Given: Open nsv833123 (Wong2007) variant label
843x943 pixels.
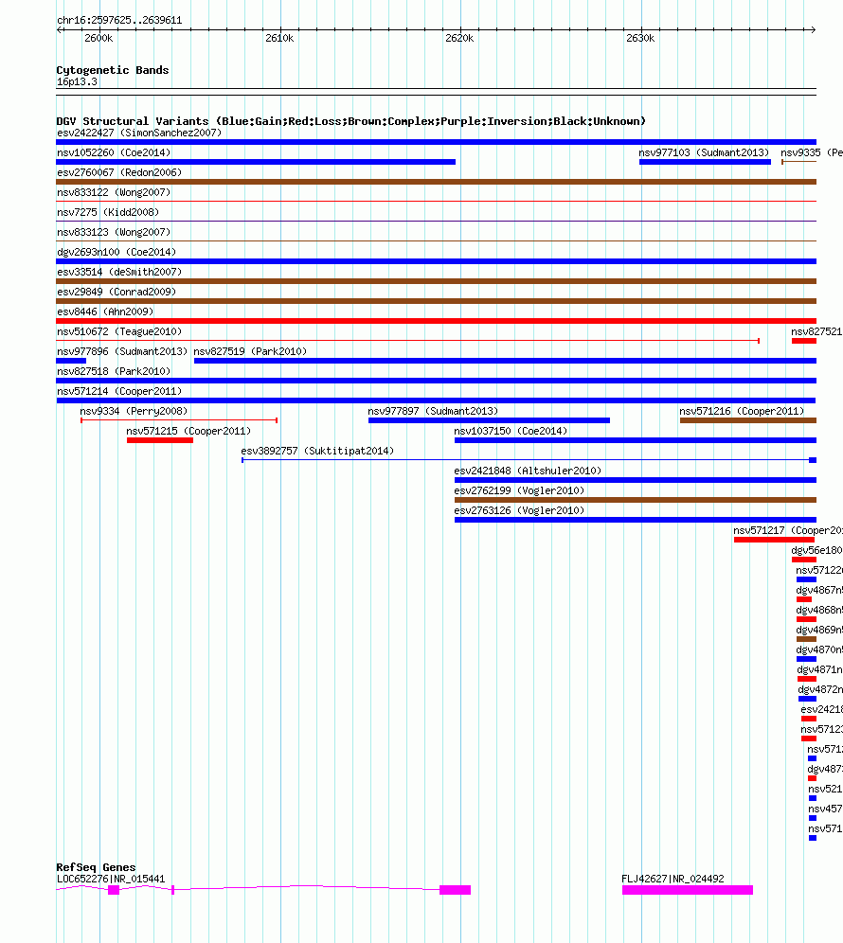Looking at the screenshot, I should [x=114, y=232].
